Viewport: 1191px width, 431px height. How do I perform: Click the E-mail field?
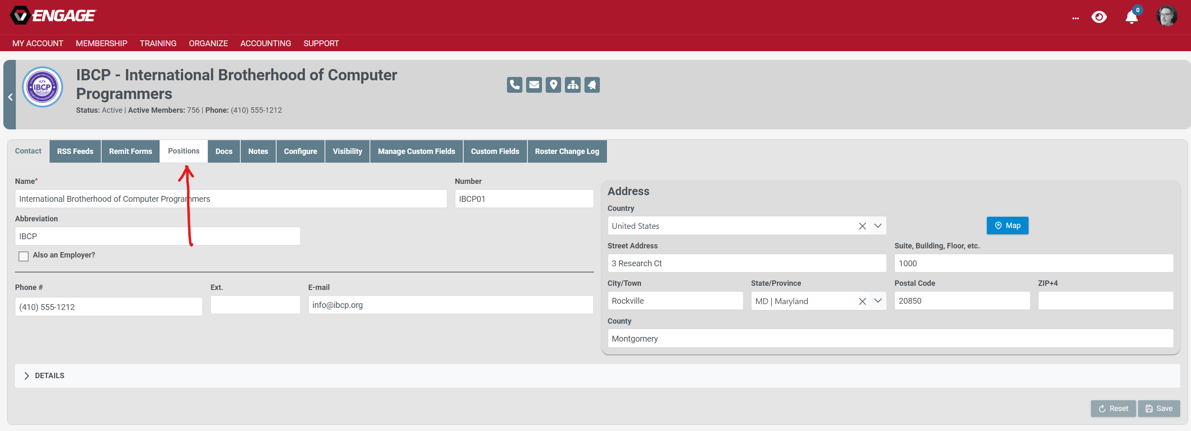pyautogui.click(x=450, y=305)
